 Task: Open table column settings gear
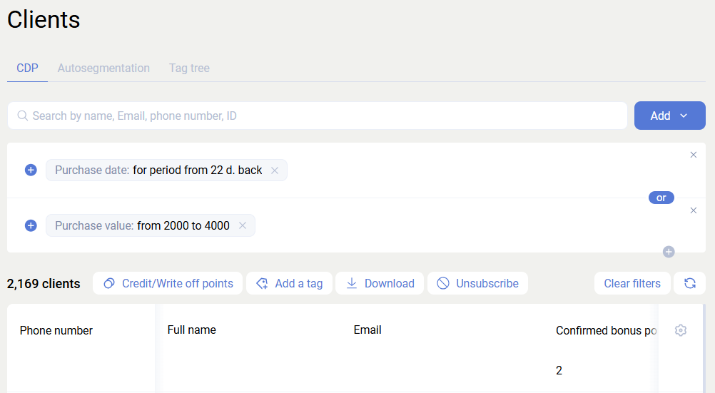point(680,330)
